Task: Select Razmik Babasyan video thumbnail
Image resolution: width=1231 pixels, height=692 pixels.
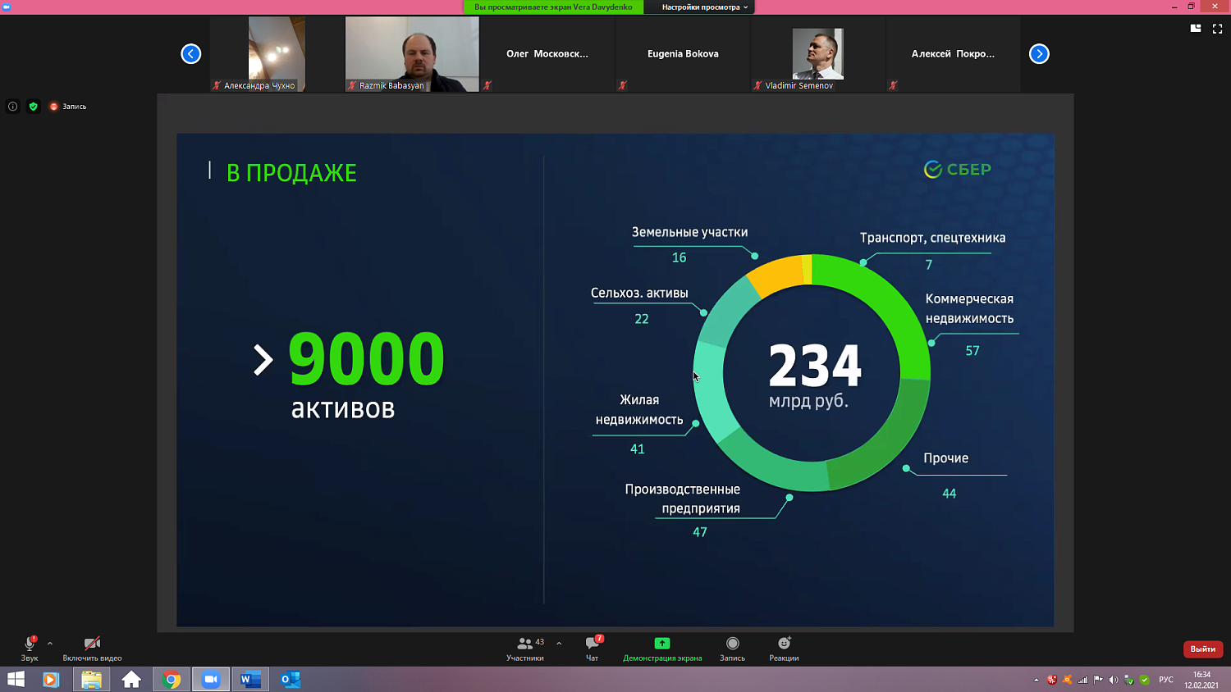Action: [x=412, y=54]
